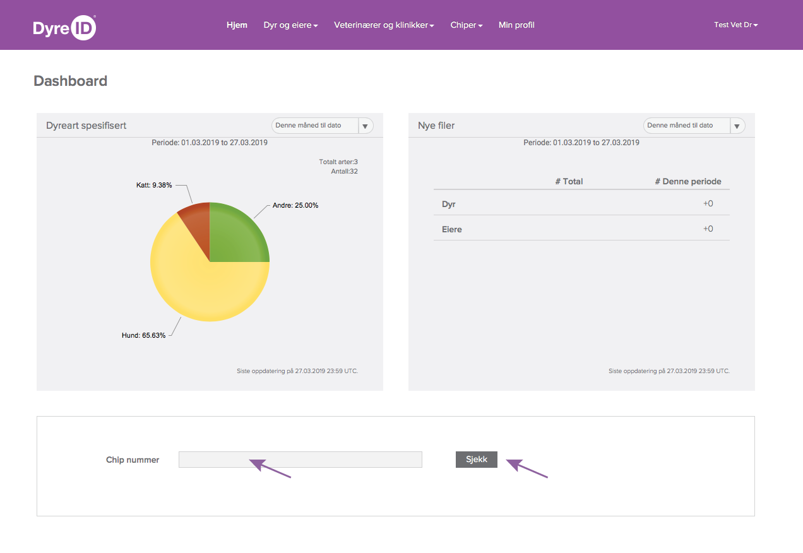Screen dimensions: 803x553
Task: Click the 'Chip nummer' field label
Action: point(133,460)
